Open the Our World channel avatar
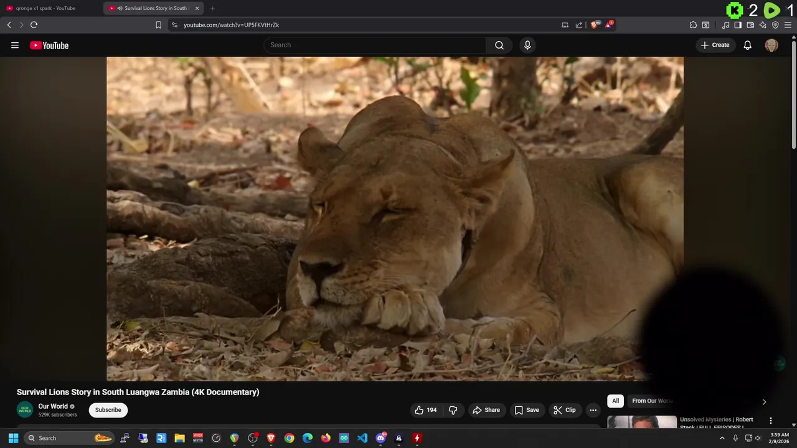Image resolution: width=797 pixels, height=448 pixels. coord(25,410)
